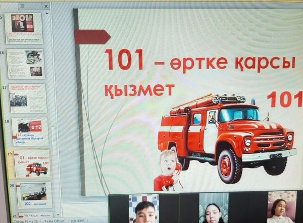Select slide 15 thumbnail
The image size is (303, 223).
coord(24,29)
